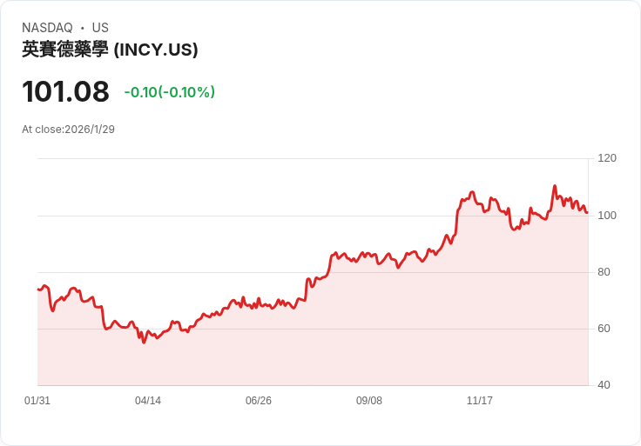Click the 120 y-axis label
Image resolution: width=641 pixels, height=446 pixels.
607,158
